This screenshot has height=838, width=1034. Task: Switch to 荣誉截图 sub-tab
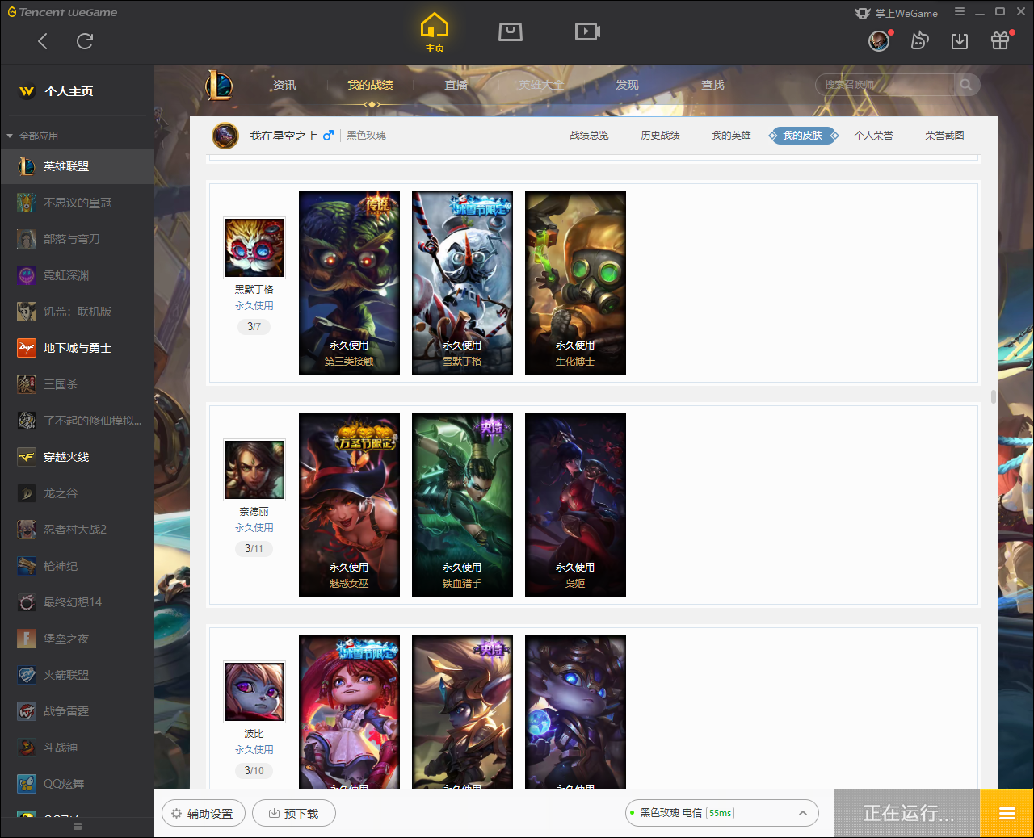[x=944, y=136]
